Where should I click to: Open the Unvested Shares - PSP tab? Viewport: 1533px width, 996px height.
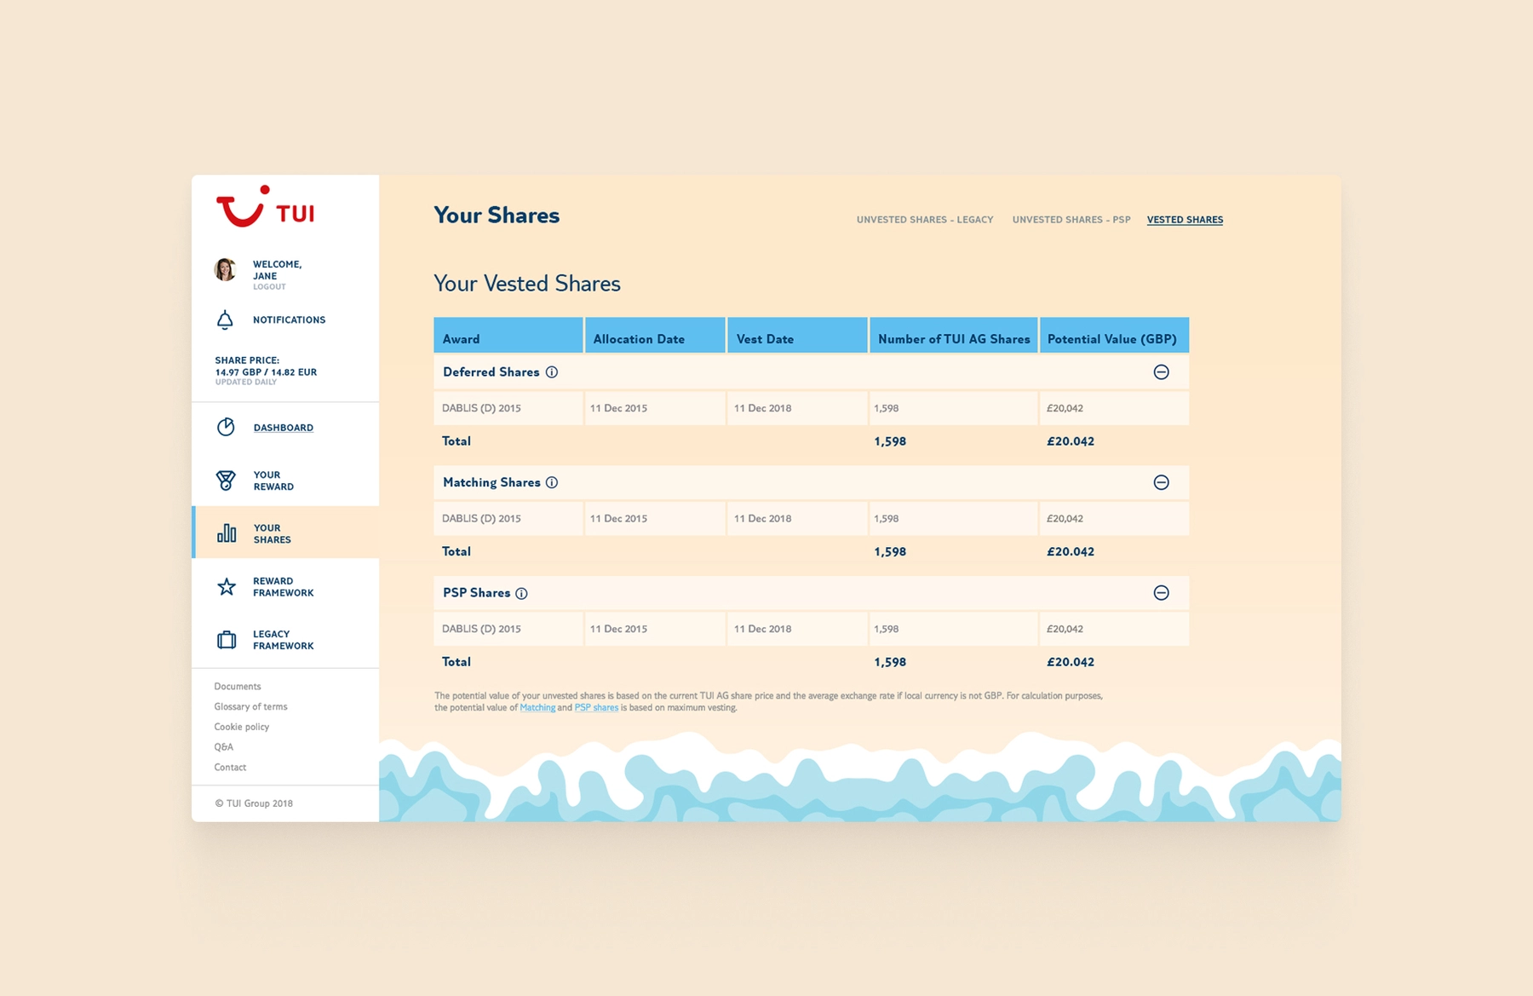pyautogui.click(x=1071, y=219)
